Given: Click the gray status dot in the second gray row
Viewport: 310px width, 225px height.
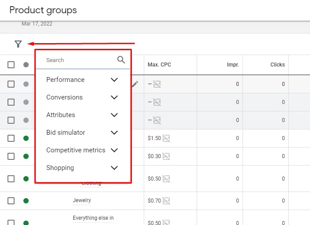Looking at the screenshot, I should 26,102.
